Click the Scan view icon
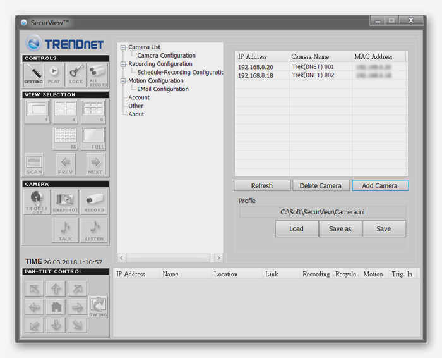 tap(34, 164)
